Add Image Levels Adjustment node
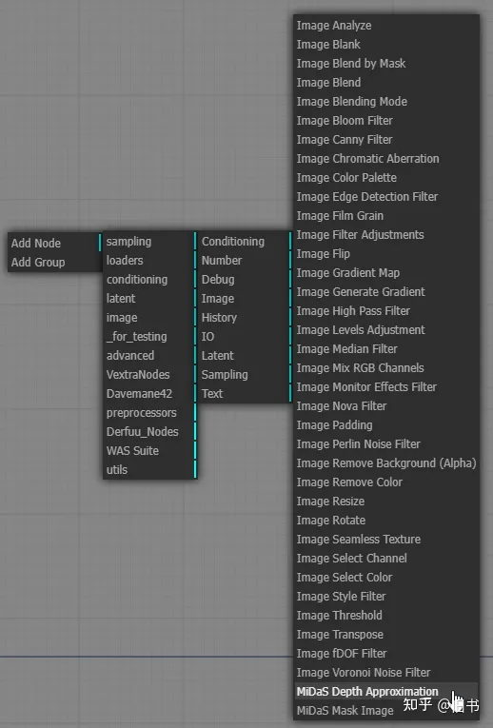The image size is (493, 728). tap(386, 330)
